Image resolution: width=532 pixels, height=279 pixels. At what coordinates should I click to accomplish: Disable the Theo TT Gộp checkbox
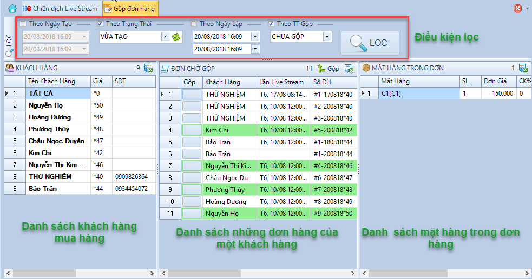coord(271,24)
